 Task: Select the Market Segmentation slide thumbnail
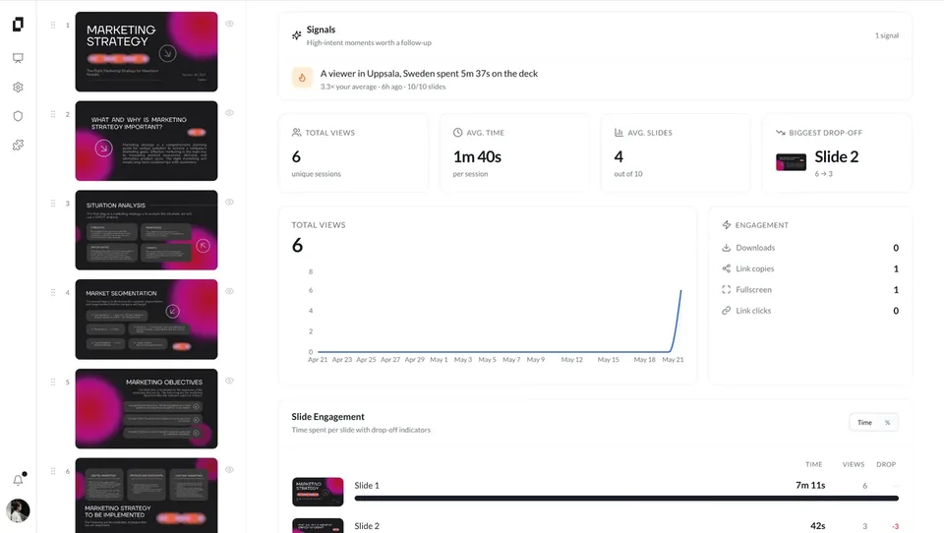tap(147, 320)
